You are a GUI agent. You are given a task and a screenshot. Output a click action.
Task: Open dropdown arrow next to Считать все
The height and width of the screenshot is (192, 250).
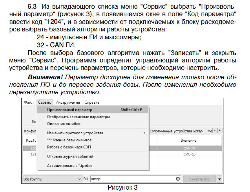click(x=219, y=179)
